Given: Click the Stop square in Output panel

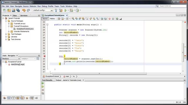Looking at the screenshot, I should click(43, 90).
